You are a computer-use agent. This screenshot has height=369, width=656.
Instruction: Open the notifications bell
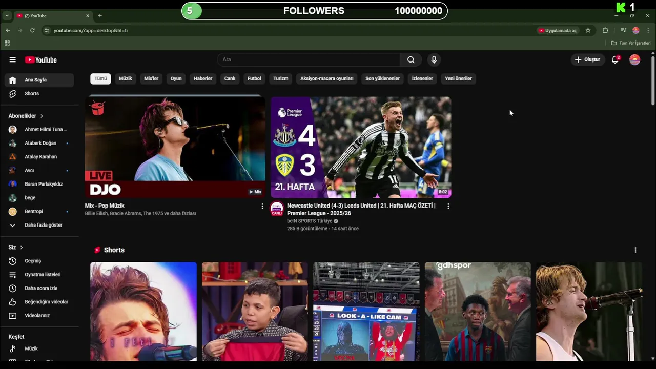616,60
